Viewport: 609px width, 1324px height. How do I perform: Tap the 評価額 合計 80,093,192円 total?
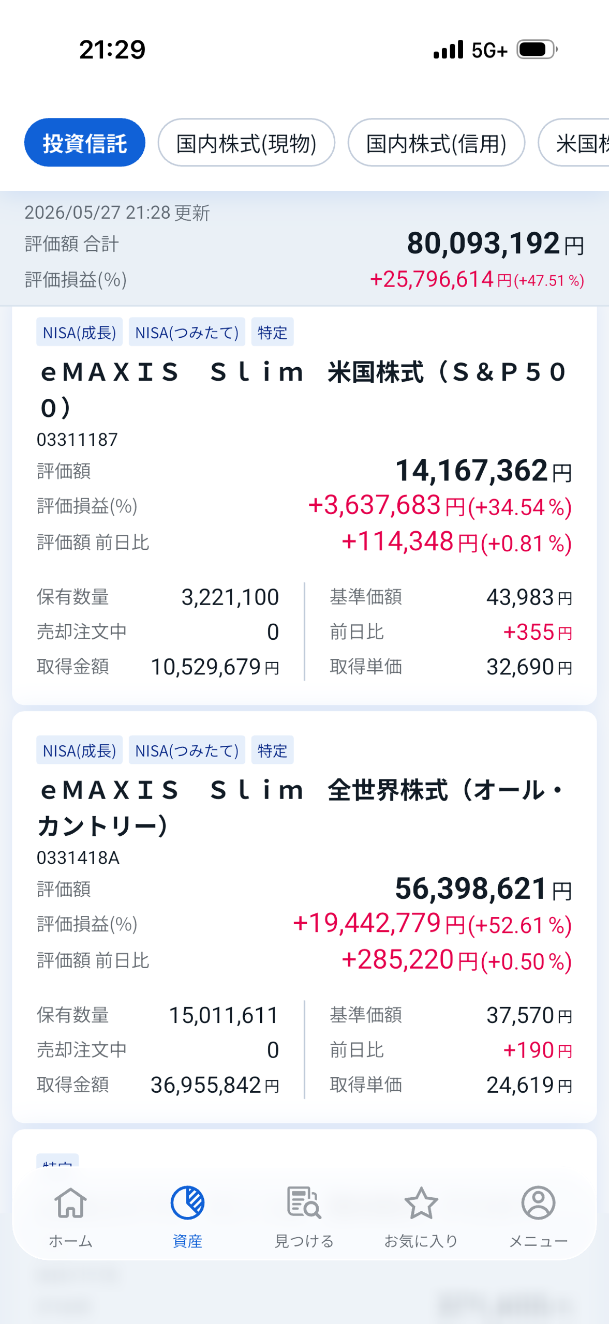[496, 243]
